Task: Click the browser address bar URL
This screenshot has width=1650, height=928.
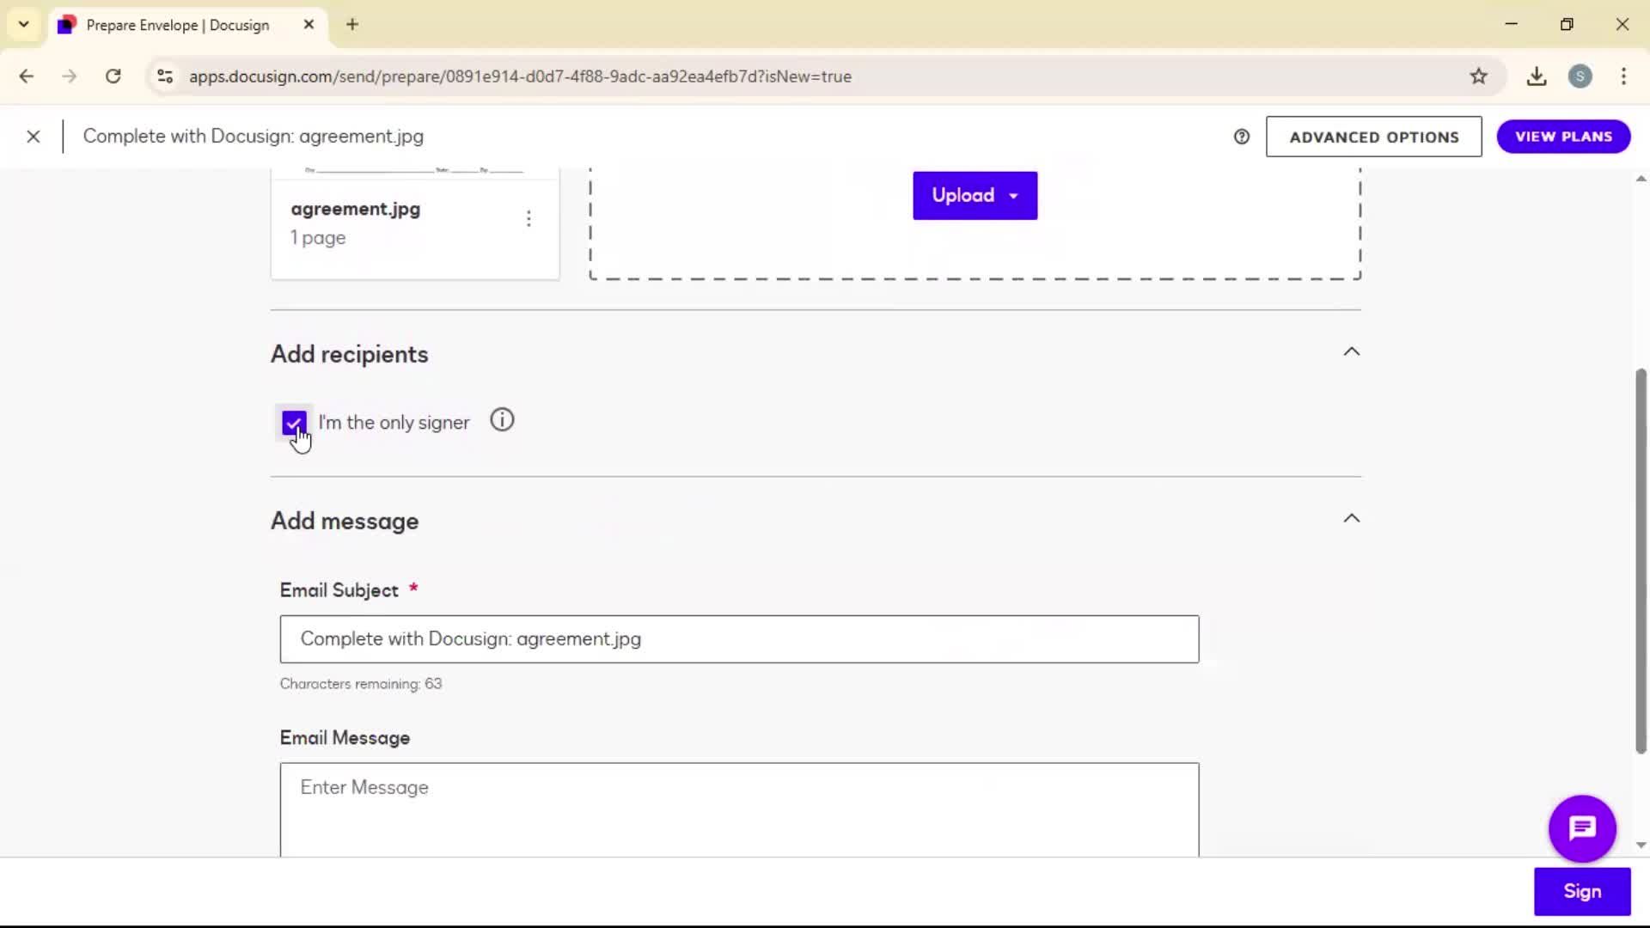Action: pyautogui.click(x=520, y=76)
